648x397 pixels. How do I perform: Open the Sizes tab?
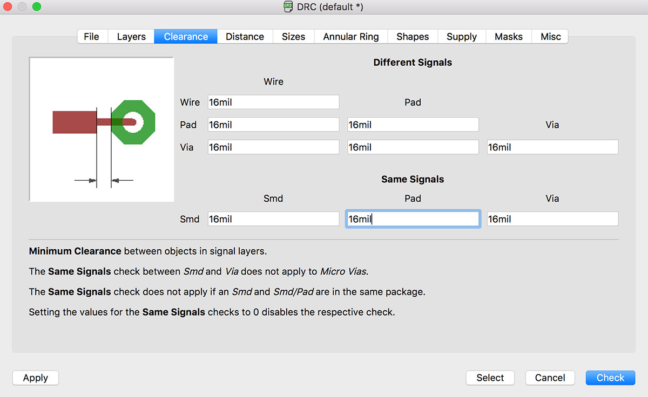click(293, 36)
